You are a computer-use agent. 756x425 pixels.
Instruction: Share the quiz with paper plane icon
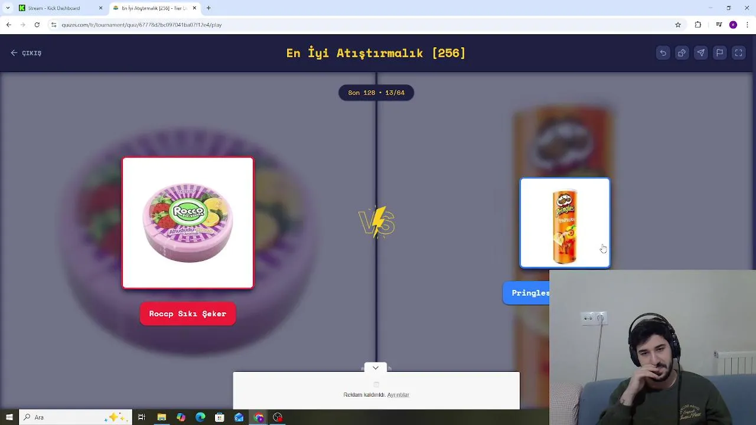[700, 53]
